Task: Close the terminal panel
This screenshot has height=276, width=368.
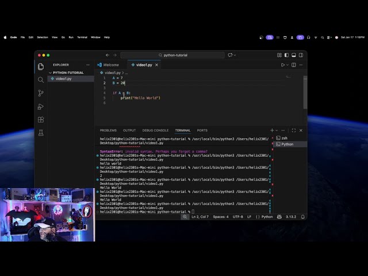Action: [301, 131]
